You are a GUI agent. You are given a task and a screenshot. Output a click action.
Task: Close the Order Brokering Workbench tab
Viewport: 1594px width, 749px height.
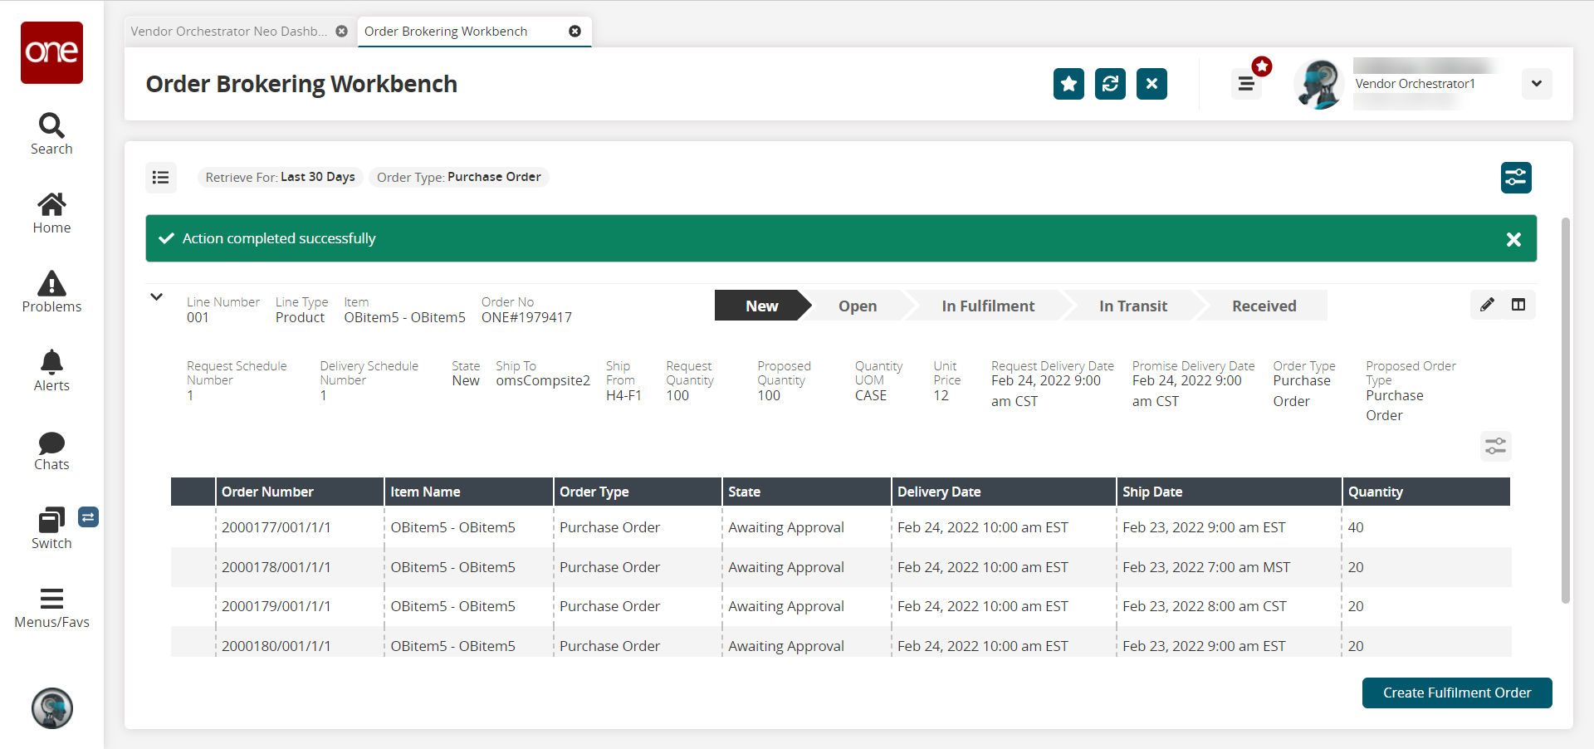tap(575, 32)
